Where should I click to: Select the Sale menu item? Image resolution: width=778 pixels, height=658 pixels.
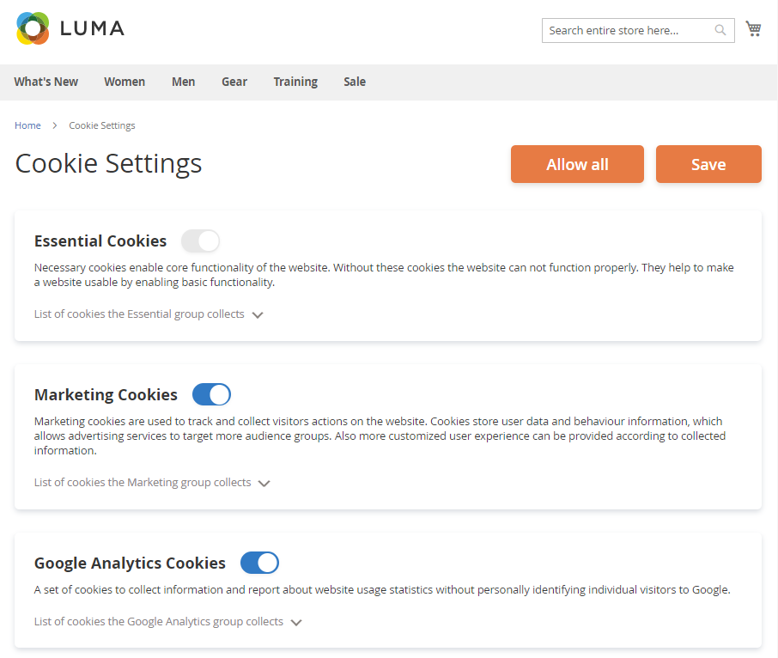pos(355,82)
